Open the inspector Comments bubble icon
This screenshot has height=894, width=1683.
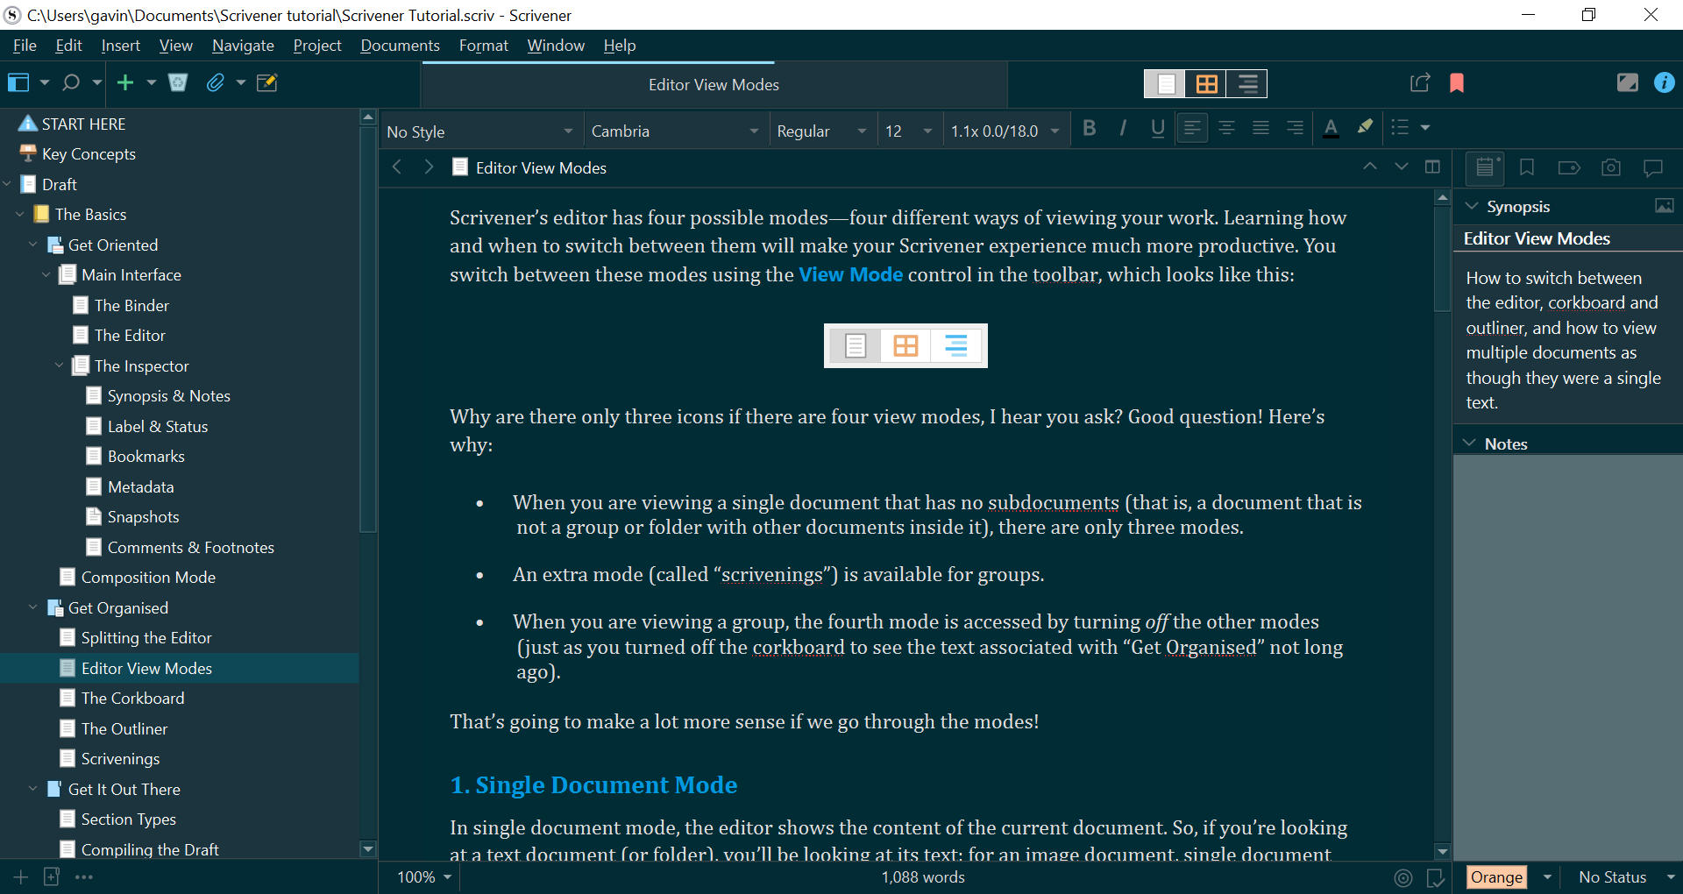(x=1653, y=167)
